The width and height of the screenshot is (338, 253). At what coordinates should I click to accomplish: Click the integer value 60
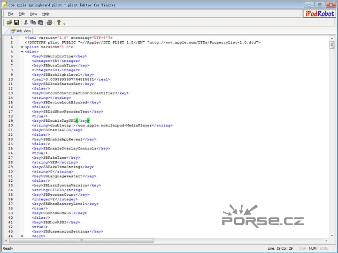(55, 70)
